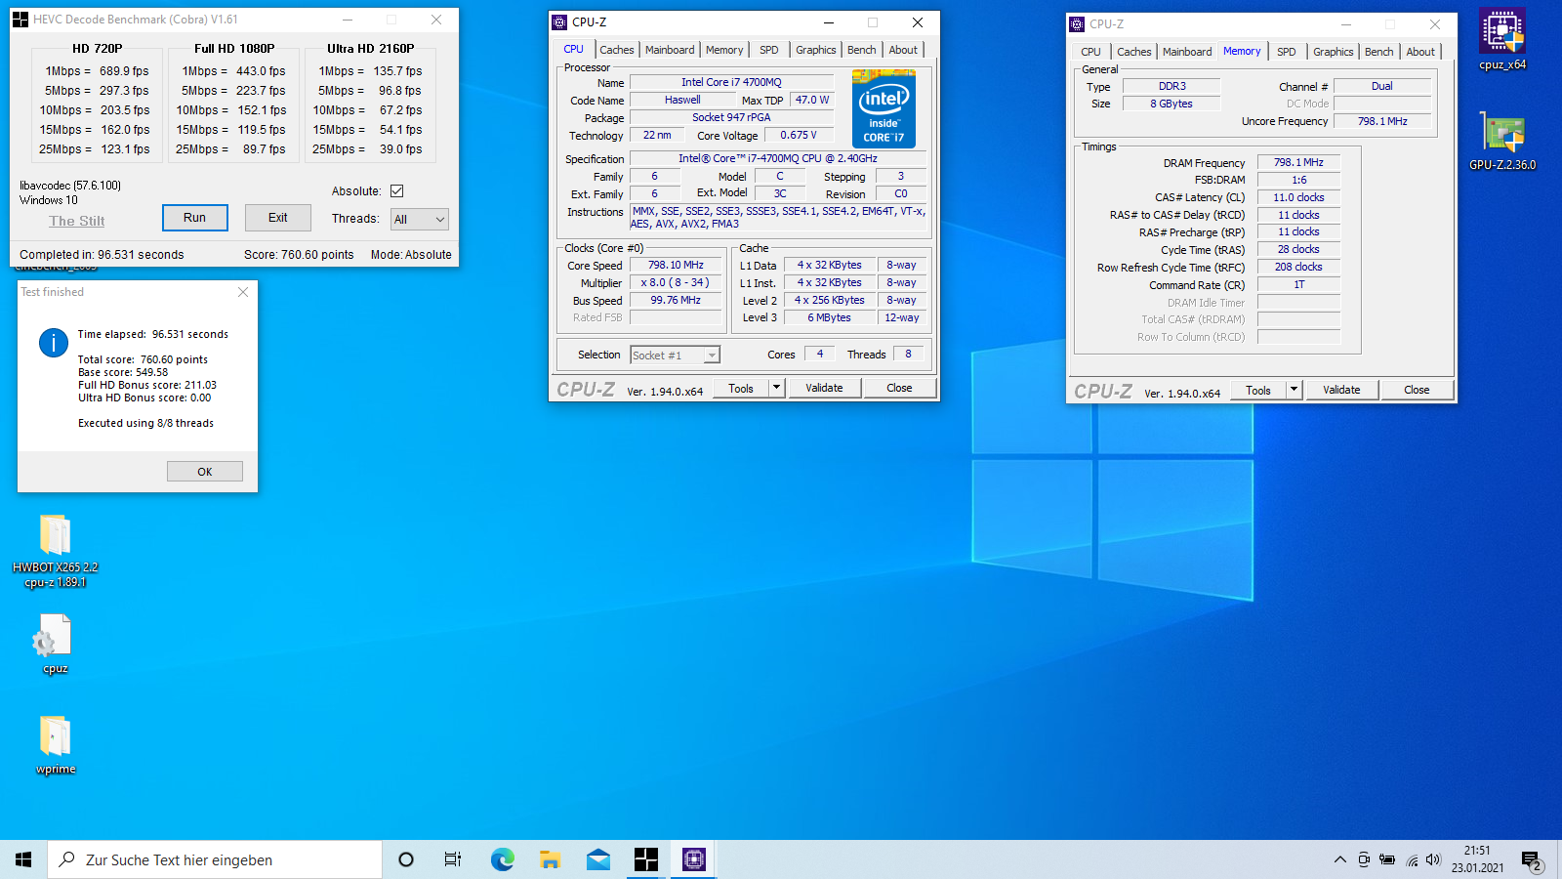Switch to CPU-Z taskbar icon

click(x=693, y=859)
